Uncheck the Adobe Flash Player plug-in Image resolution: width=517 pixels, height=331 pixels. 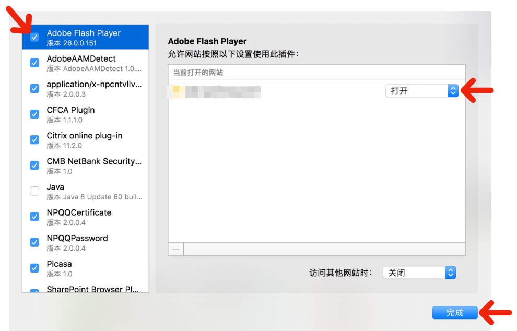point(34,37)
